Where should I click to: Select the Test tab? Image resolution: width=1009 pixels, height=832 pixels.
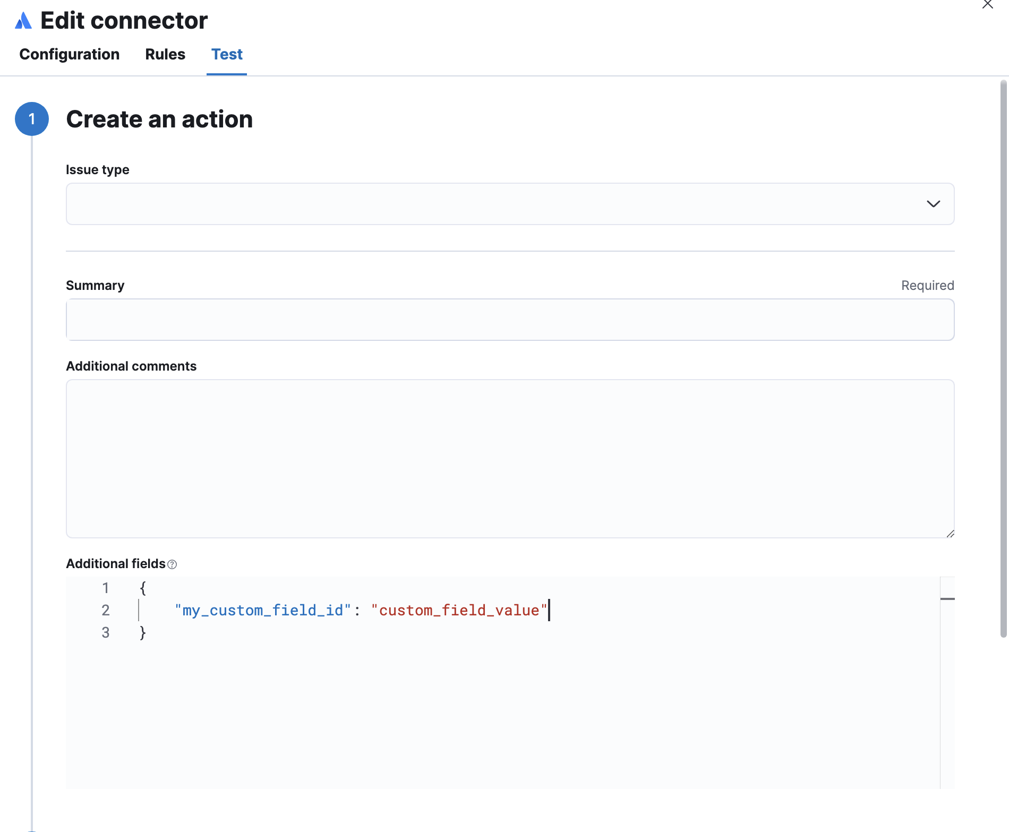(227, 55)
